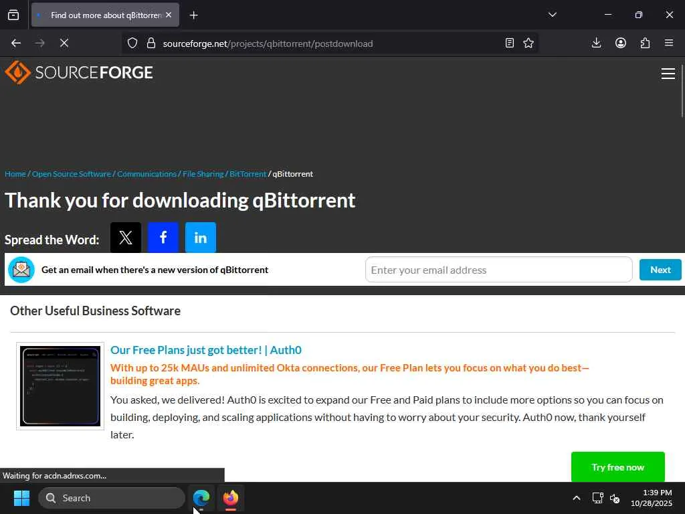Focus the email address field
Viewport: 685px width, 514px height.
(499, 270)
